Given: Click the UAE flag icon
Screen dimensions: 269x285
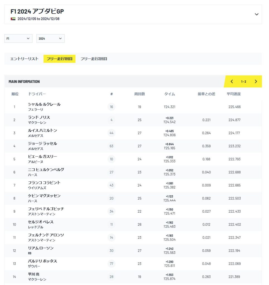Looking at the screenshot, I should point(13,19).
